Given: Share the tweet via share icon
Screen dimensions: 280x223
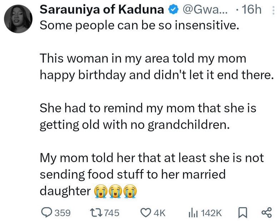Looking at the screenshot, I should (x=266, y=213).
